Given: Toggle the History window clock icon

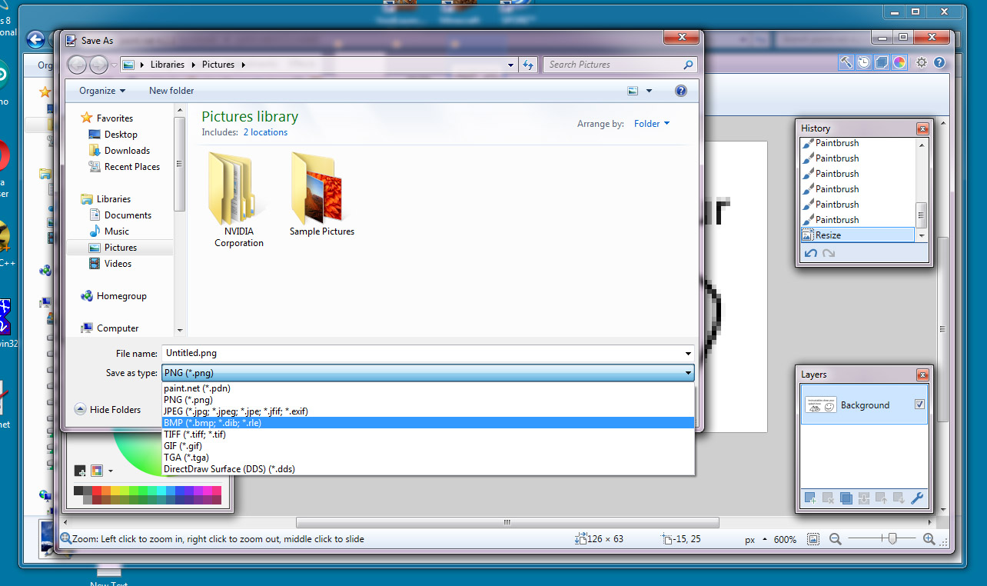Looking at the screenshot, I should click(x=864, y=63).
